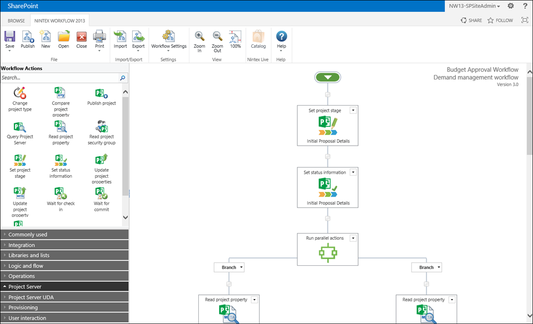Expand the Project Server UDA category
The width and height of the screenshot is (533, 324).
point(65,297)
